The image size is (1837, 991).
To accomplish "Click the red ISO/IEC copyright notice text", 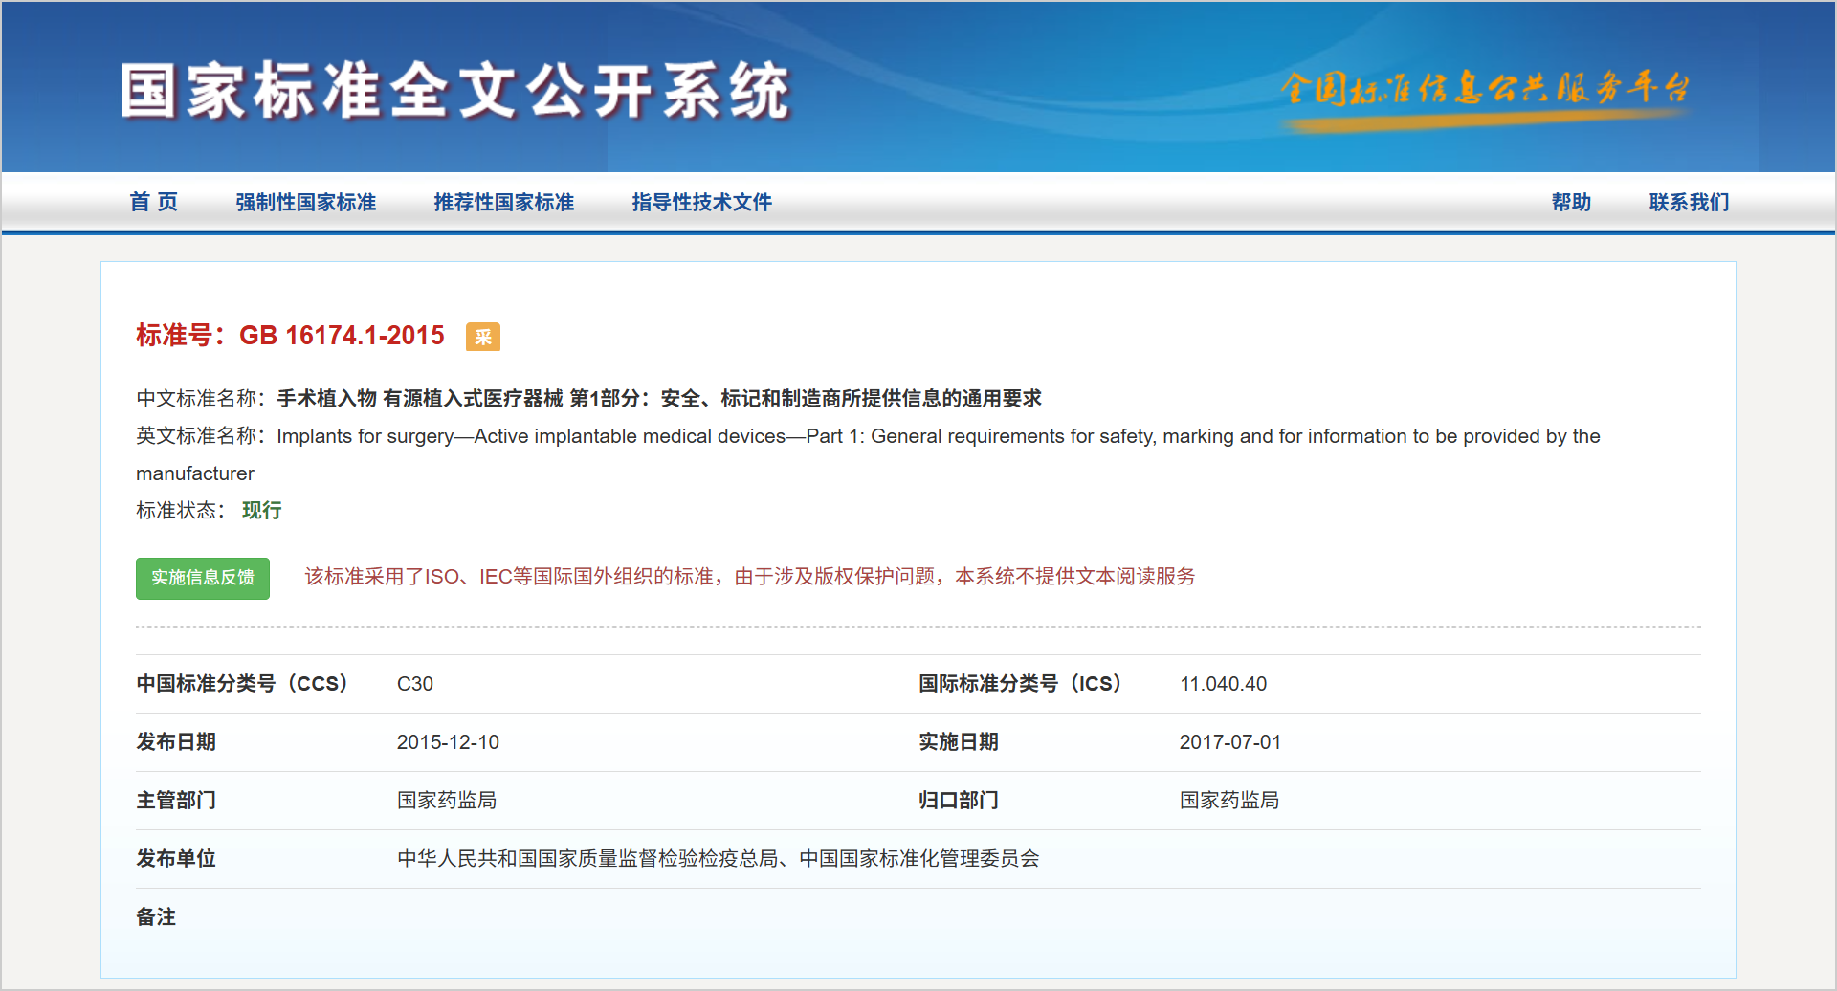I will (749, 577).
